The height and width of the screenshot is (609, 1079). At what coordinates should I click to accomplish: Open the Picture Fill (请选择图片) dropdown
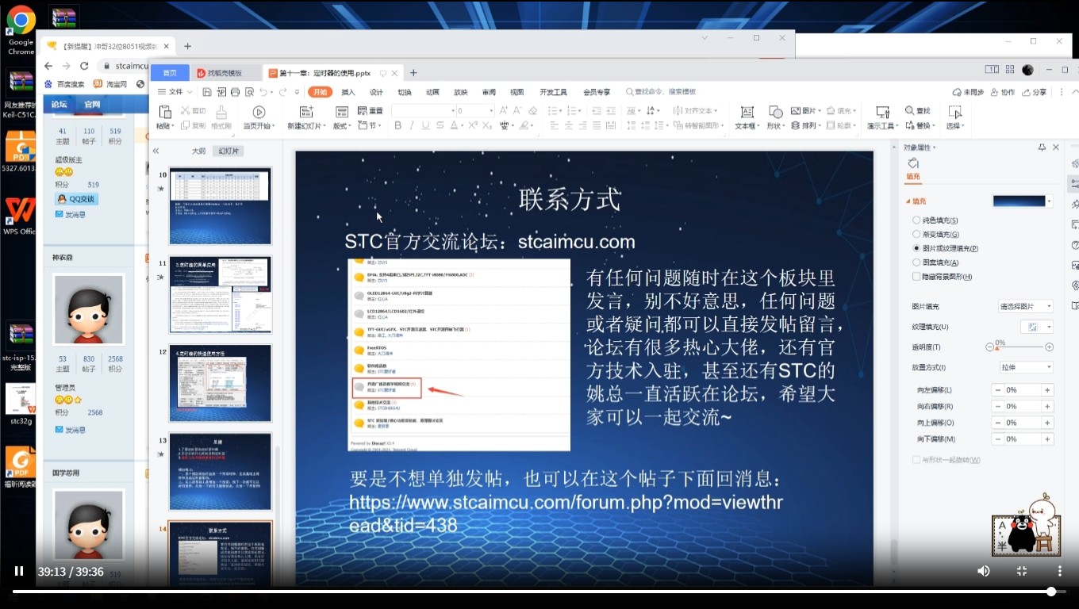pyautogui.click(x=1025, y=306)
